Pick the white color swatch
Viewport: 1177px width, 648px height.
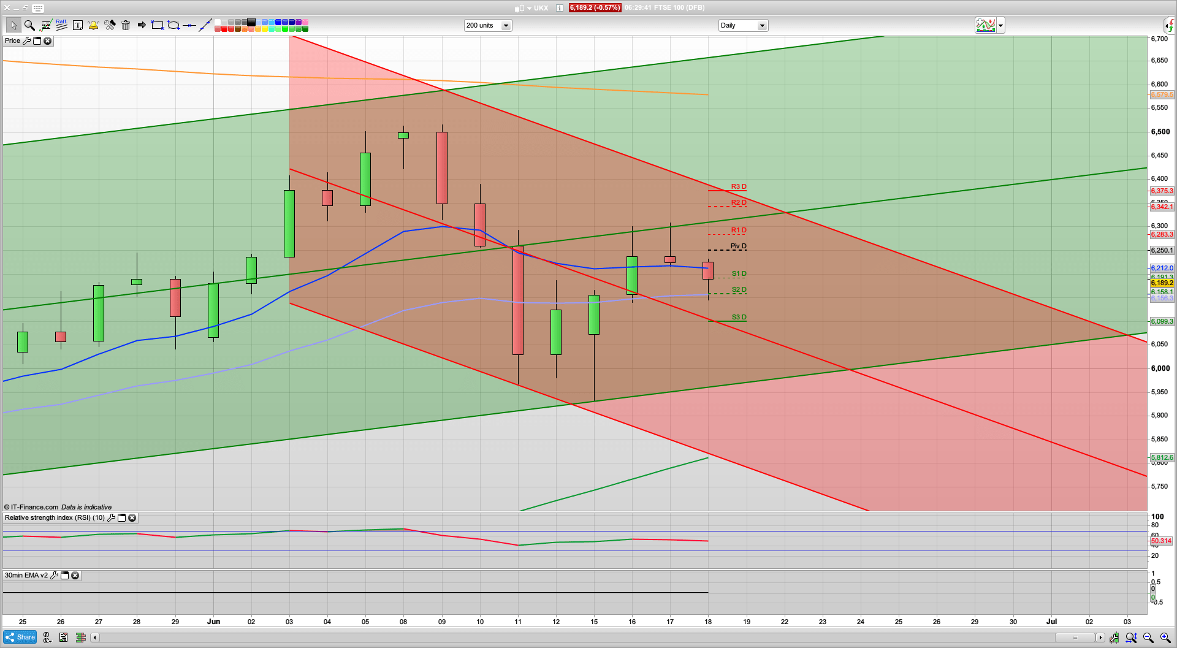pos(218,22)
